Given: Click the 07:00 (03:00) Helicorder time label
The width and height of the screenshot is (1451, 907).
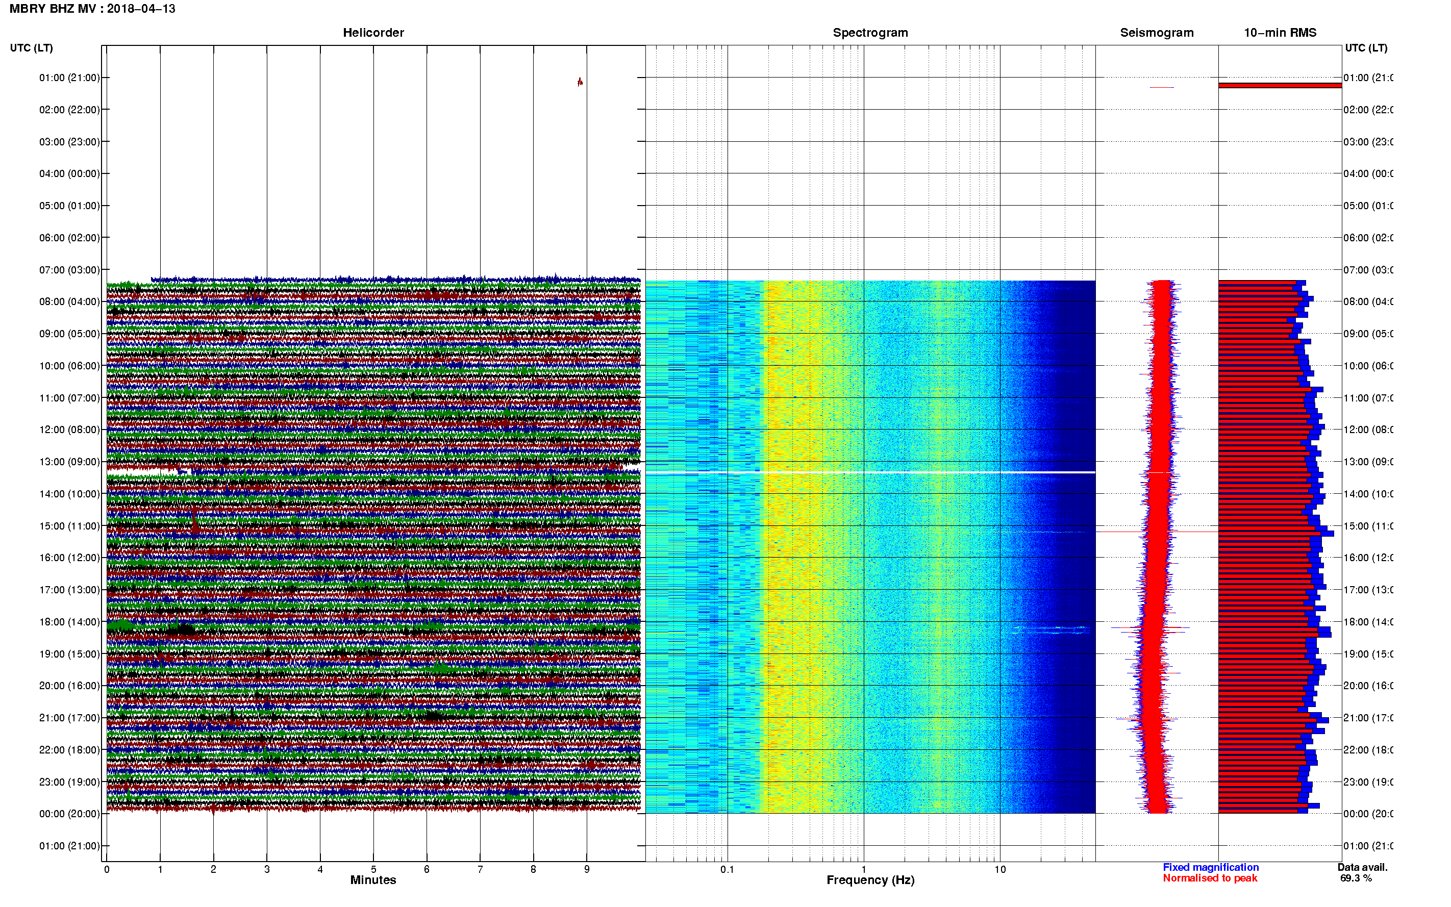Looking at the screenshot, I should click(69, 270).
